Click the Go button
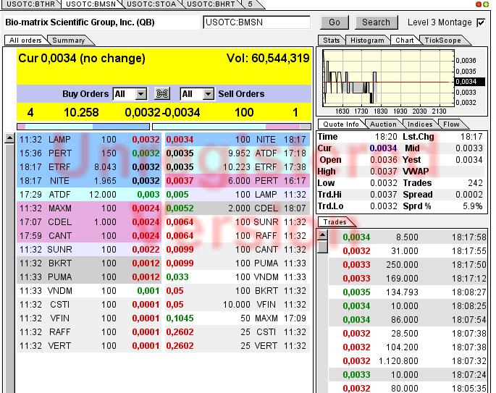The width and height of the screenshot is (496, 393). [335, 22]
